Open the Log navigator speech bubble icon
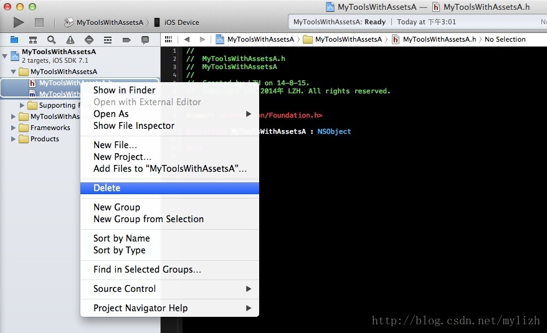This screenshot has width=547, height=333. [x=145, y=40]
